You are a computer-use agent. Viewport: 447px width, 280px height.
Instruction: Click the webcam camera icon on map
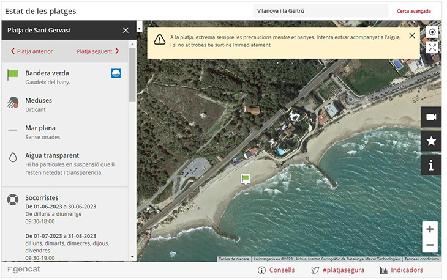(430, 117)
